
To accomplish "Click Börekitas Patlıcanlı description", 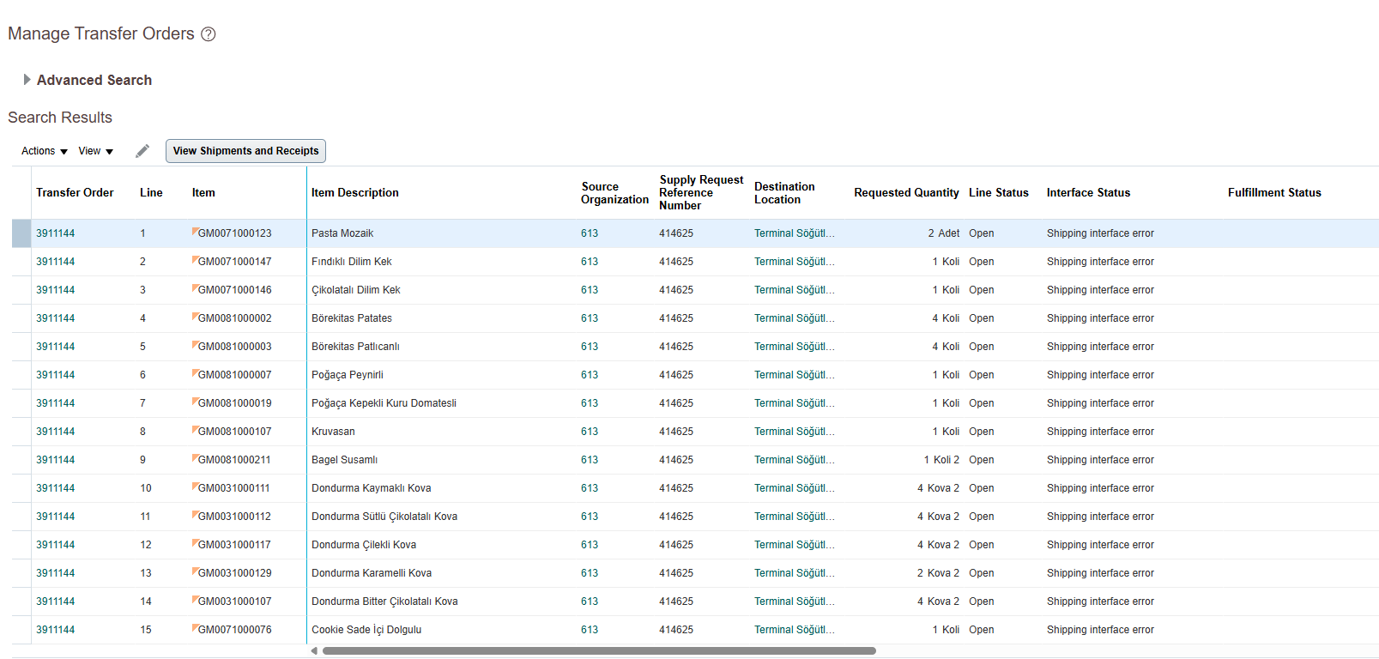I will [x=355, y=347].
